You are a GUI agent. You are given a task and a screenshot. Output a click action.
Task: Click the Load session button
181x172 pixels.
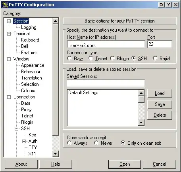(x=160, y=93)
